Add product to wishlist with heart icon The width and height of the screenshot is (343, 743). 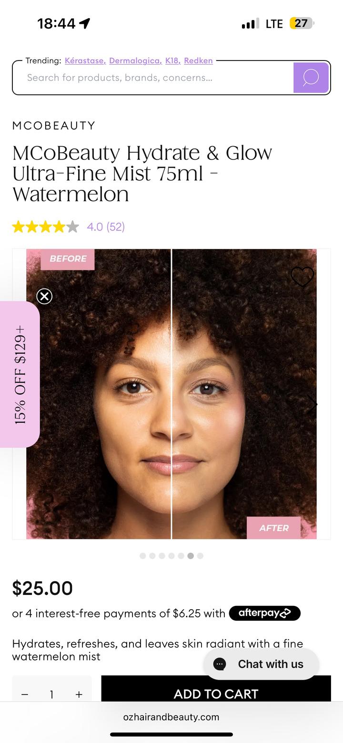coord(303,277)
